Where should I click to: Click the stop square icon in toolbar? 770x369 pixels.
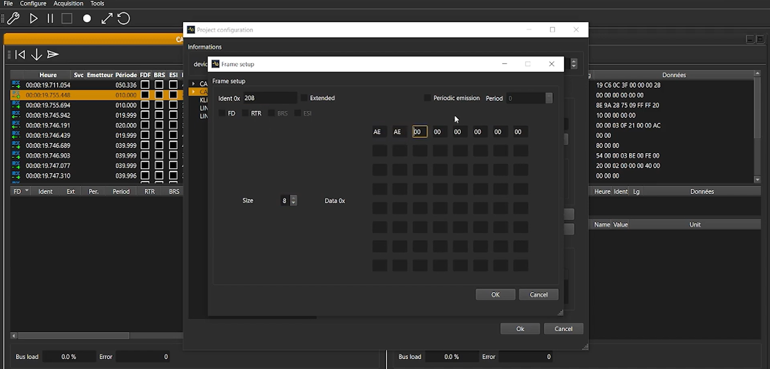67,19
